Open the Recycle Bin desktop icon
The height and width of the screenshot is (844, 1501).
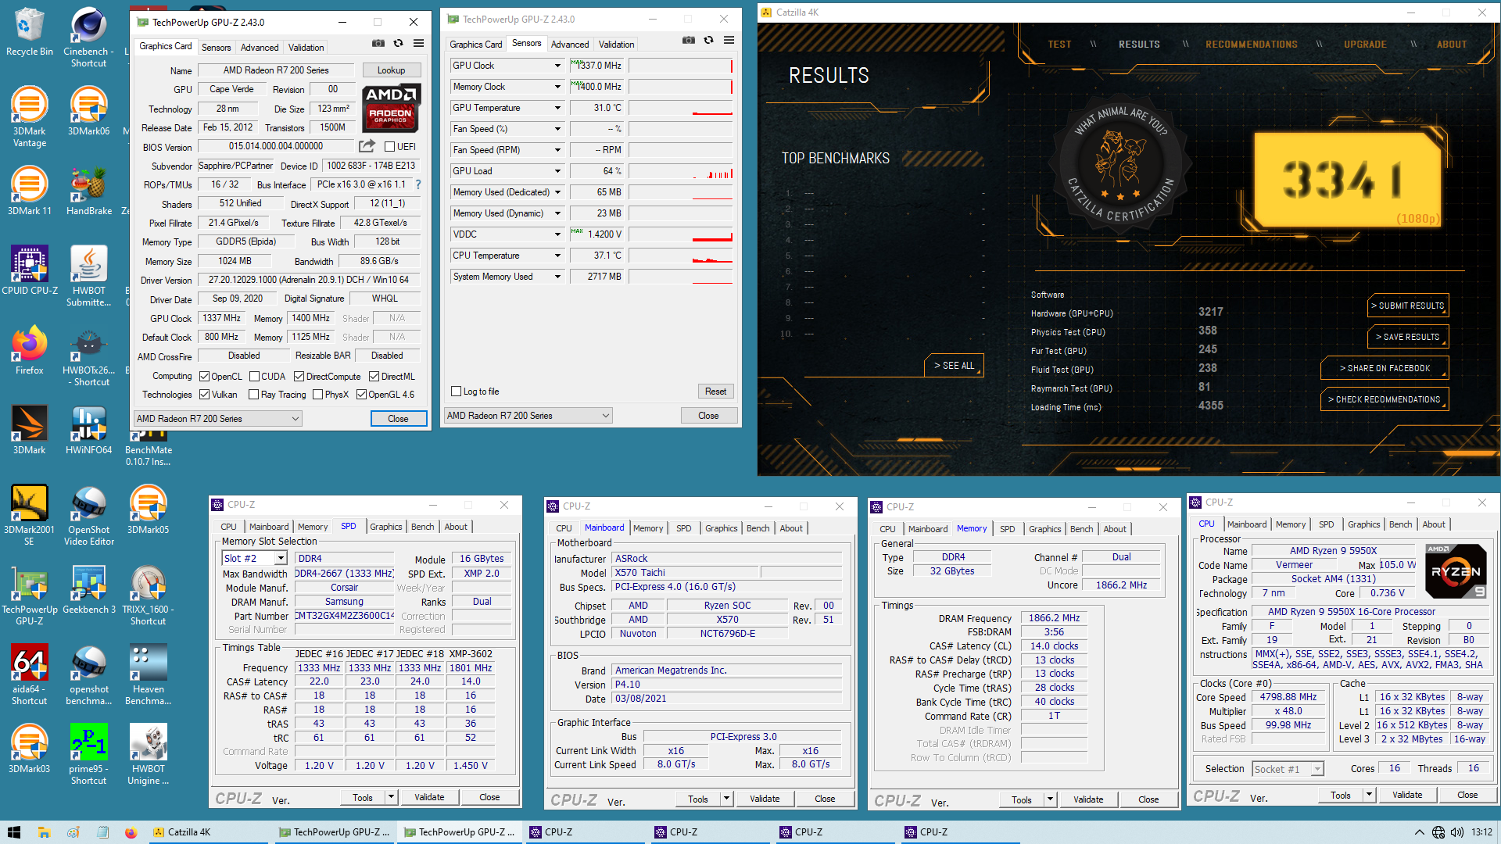pyautogui.click(x=29, y=31)
